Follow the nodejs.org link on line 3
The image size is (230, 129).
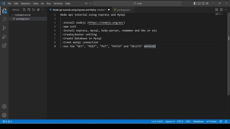(x=106, y=23)
